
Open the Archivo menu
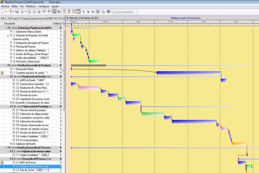pos(5,6)
